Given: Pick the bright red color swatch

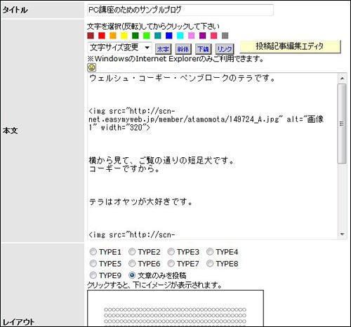Looking at the screenshot, I should coord(102,36).
